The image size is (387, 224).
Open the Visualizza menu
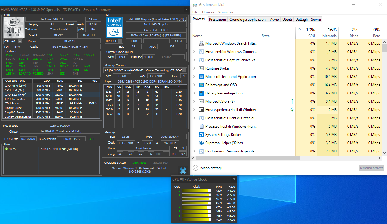click(x=226, y=12)
